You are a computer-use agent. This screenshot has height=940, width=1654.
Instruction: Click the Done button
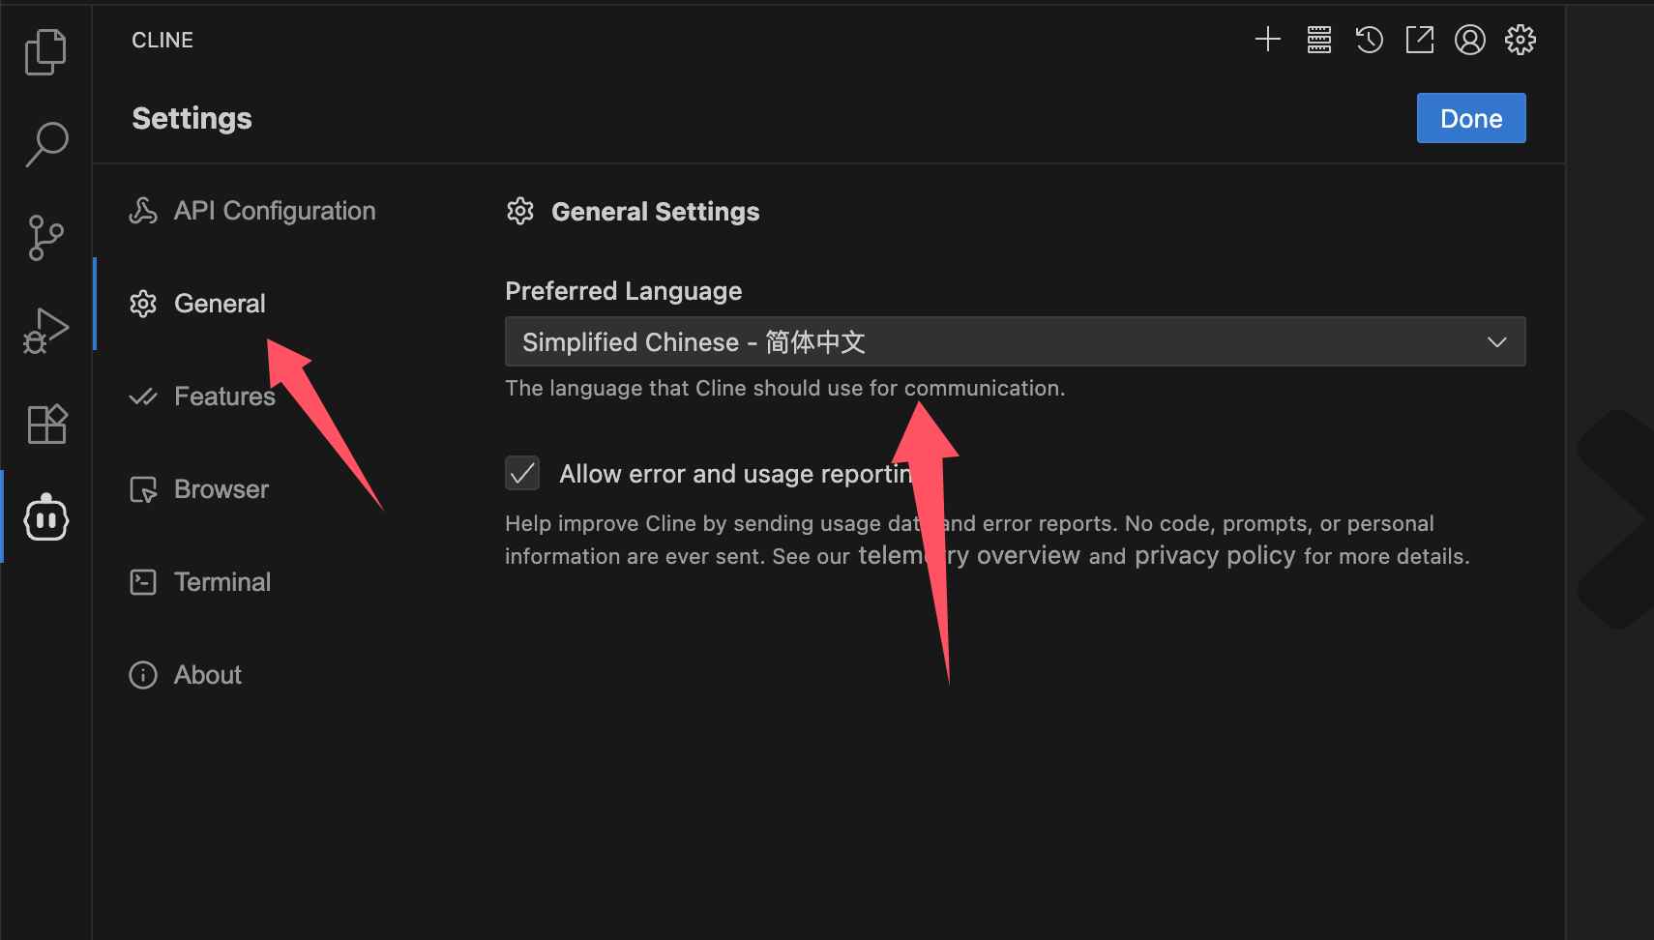(1470, 118)
